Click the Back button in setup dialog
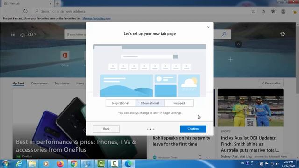Screen dimensions: 299x168 click(106, 129)
